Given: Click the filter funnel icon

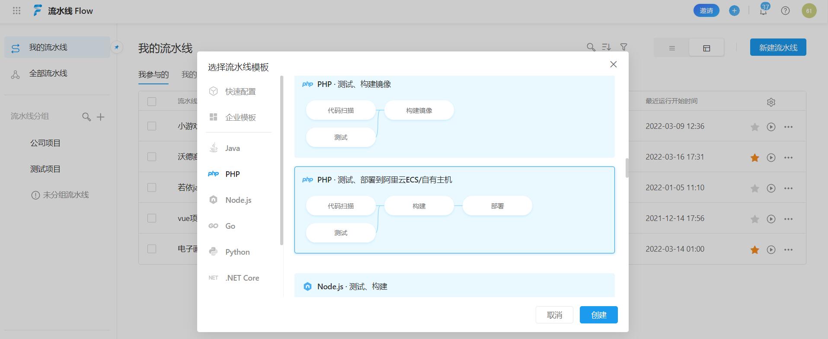Looking at the screenshot, I should pos(623,47).
